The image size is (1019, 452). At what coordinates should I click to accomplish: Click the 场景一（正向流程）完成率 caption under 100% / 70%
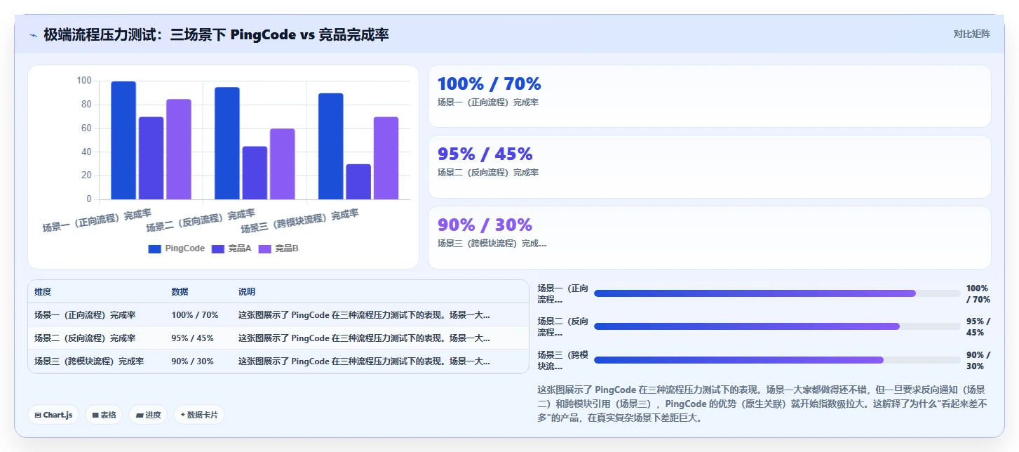click(488, 102)
